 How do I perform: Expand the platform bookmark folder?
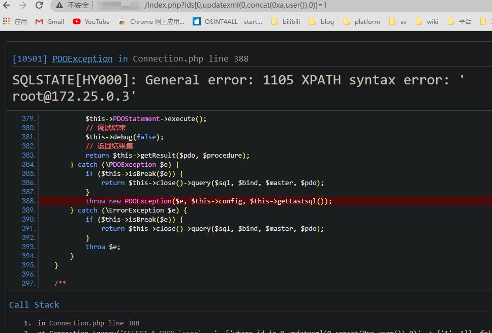(x=361, y=21)
